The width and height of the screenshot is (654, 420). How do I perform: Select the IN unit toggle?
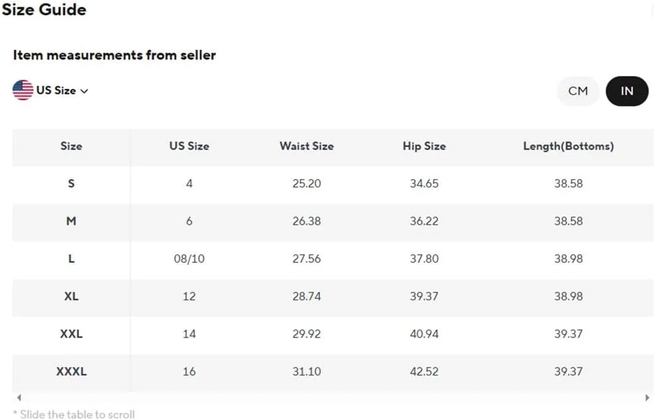[x=627, y=91]
